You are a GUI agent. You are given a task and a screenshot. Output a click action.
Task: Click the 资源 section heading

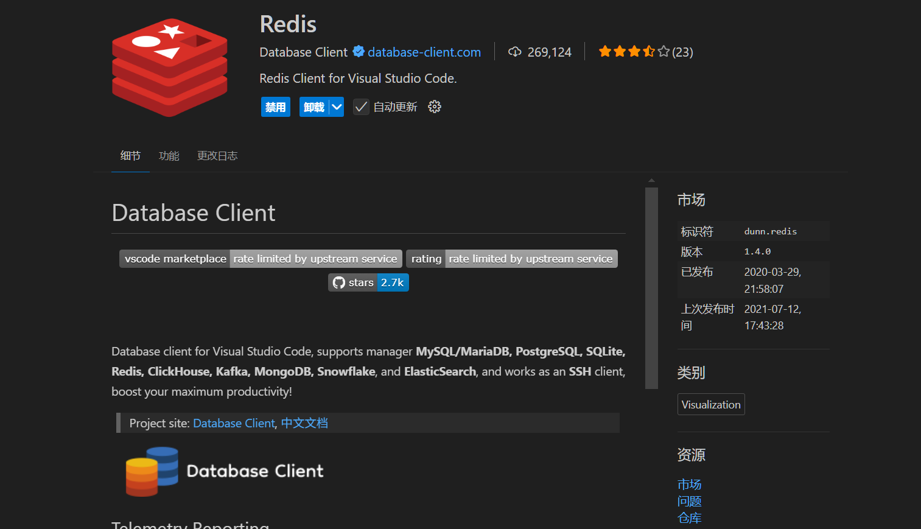click(x=692, y=455)
